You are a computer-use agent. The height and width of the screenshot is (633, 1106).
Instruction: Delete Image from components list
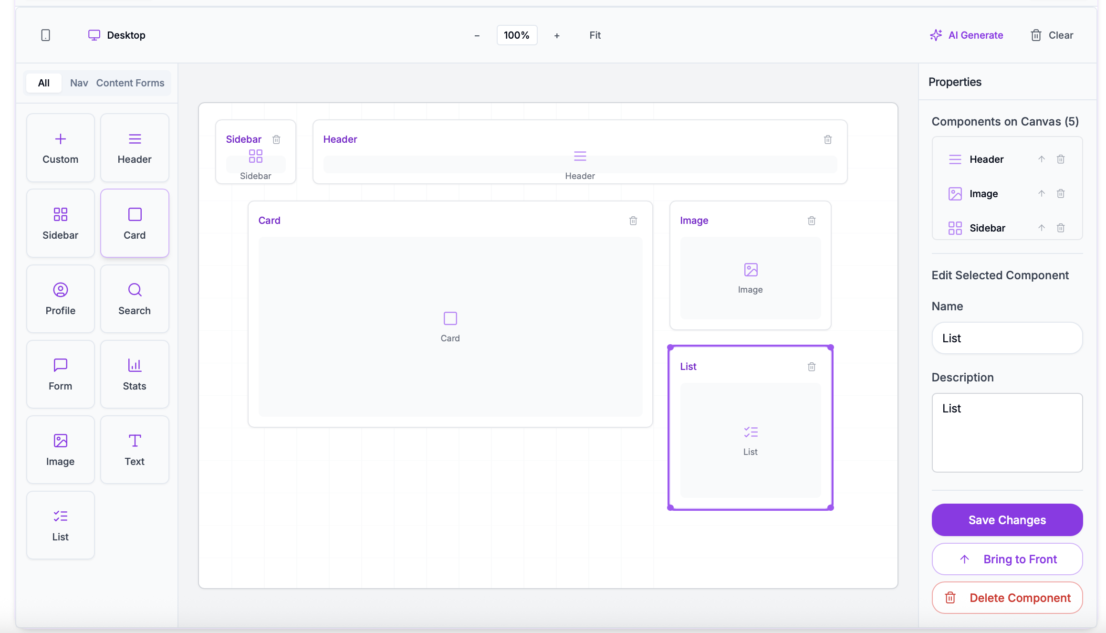(1061, 193)
